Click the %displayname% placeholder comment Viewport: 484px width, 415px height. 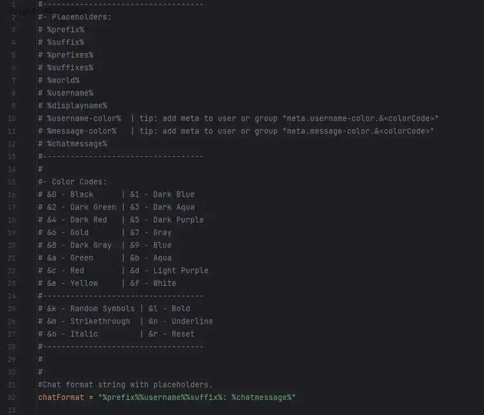point(77,105)
